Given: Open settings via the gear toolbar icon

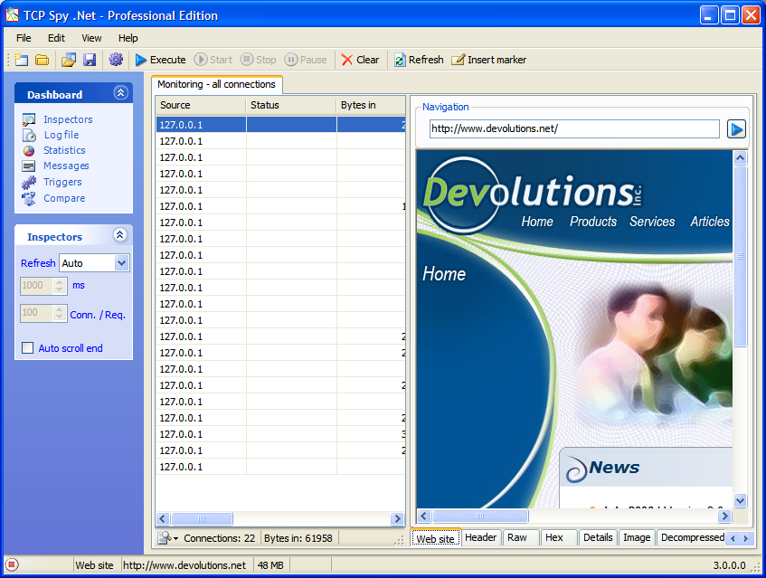Looking at the screenshot, I should click(116, 60).
